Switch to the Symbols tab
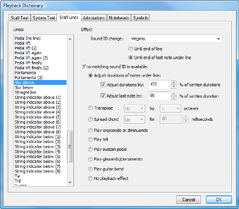Screen dimensions: 239x209 coord(140,18)
